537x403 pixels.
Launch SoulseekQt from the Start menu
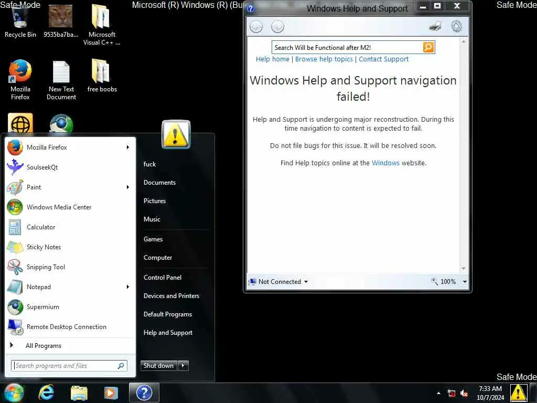pos(70,167)
